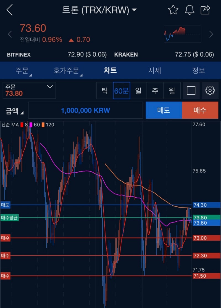Star TRX/KRW as a favorite
Viewport: 221px width, 308px height.
coord(173,9)
